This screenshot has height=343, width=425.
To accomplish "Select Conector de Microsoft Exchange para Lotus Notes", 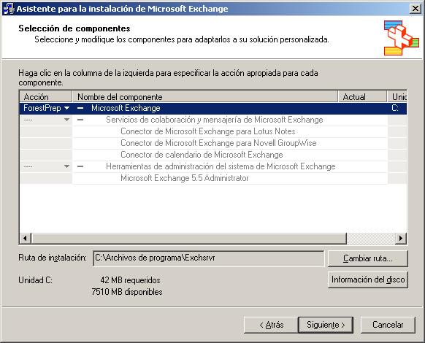I will (x=208, y=131).
